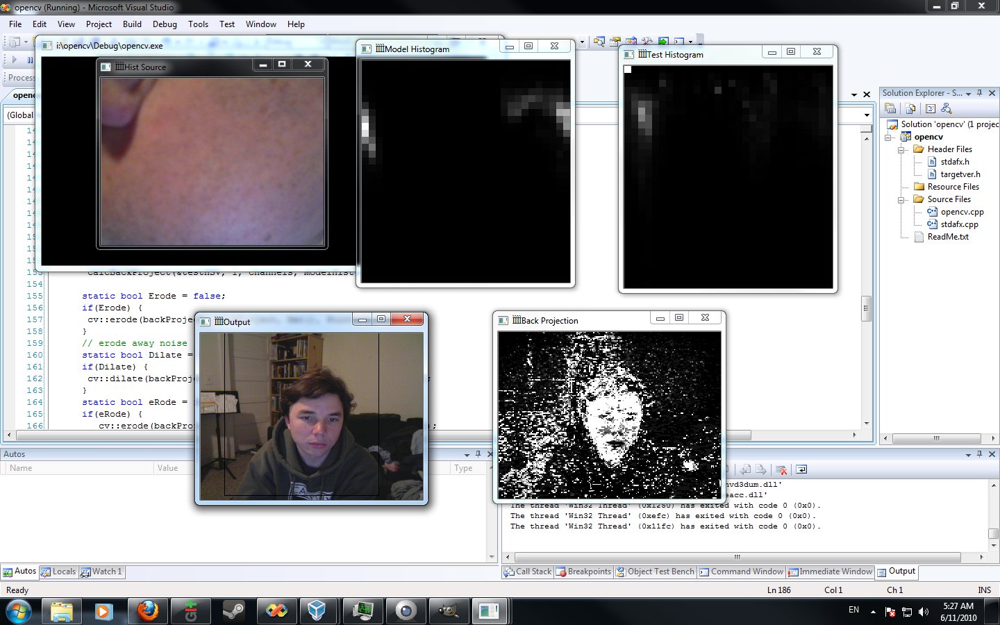Screen dimensions: 1000x625
Task: Click the green arrow start page toolbar icon
Action: tap(663, 42)
